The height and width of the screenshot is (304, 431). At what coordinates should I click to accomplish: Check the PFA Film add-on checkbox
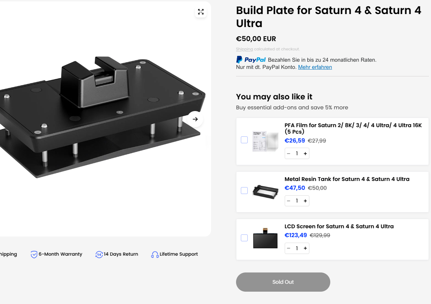(x=244, y=140)
